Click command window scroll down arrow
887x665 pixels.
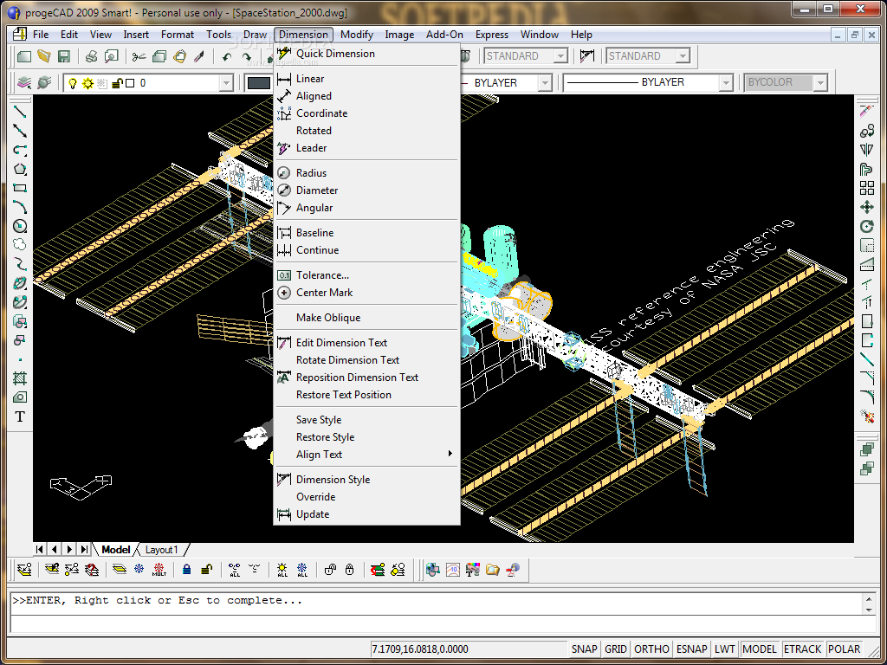tap(869, 610)
